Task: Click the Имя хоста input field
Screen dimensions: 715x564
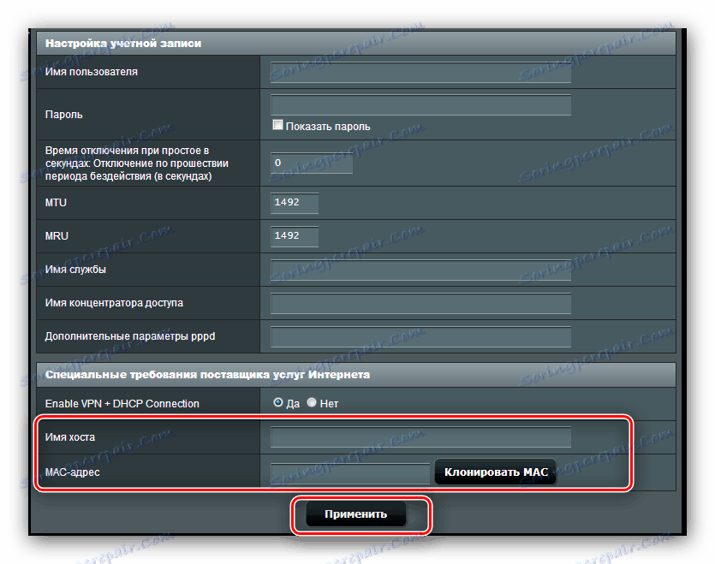Action: coord(420,436)
